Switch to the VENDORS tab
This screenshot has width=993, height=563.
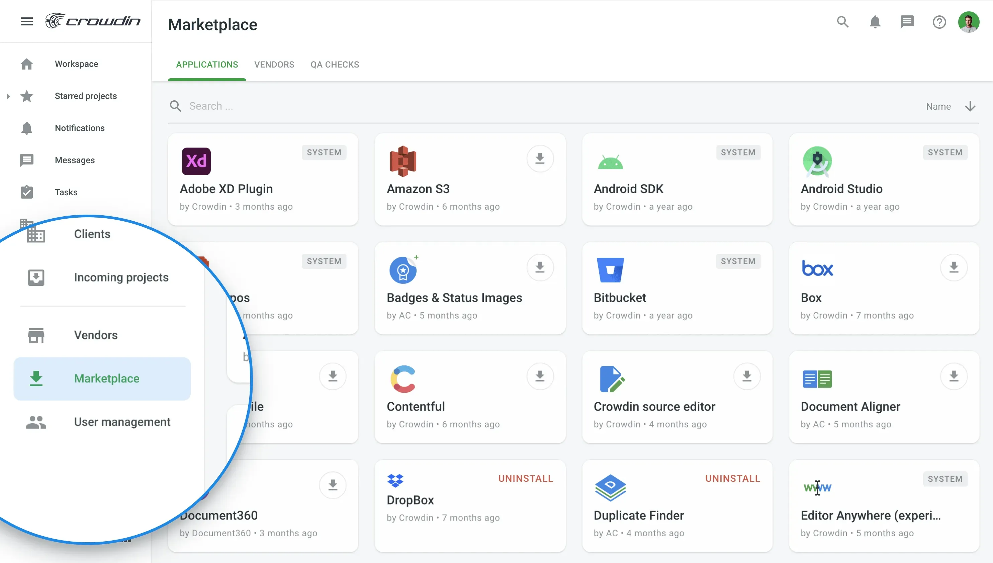point(274,64)
